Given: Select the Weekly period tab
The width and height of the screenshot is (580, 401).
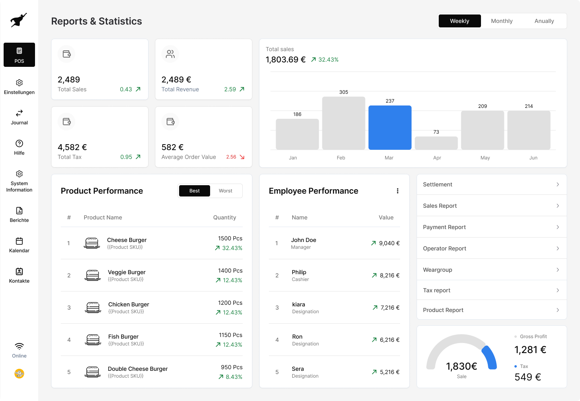Looking at the screenshot, I should (460, 21).
